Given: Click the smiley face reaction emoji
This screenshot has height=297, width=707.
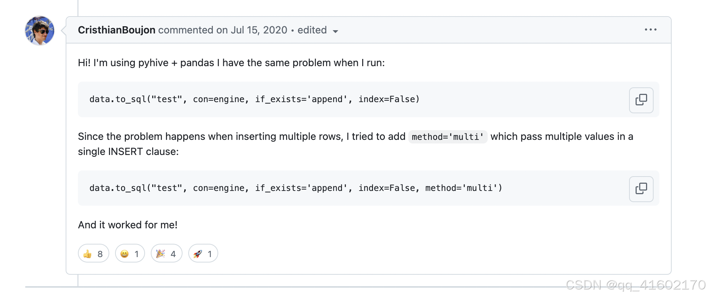Looking at the screenshot, I should pos(124,253).
